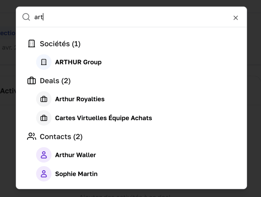Open the Arthur Waller contact
This screenshot has width=261, height=197.
point(75,155)
